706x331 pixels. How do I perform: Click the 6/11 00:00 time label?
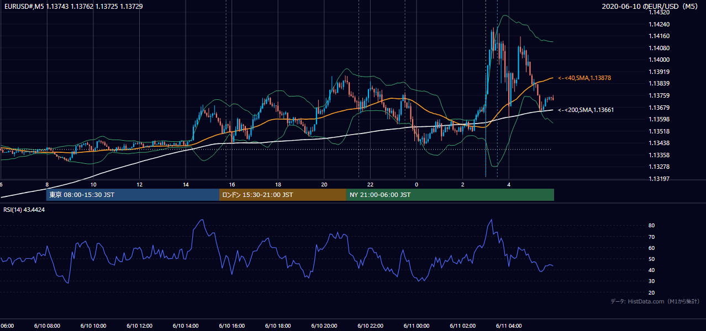417,326
